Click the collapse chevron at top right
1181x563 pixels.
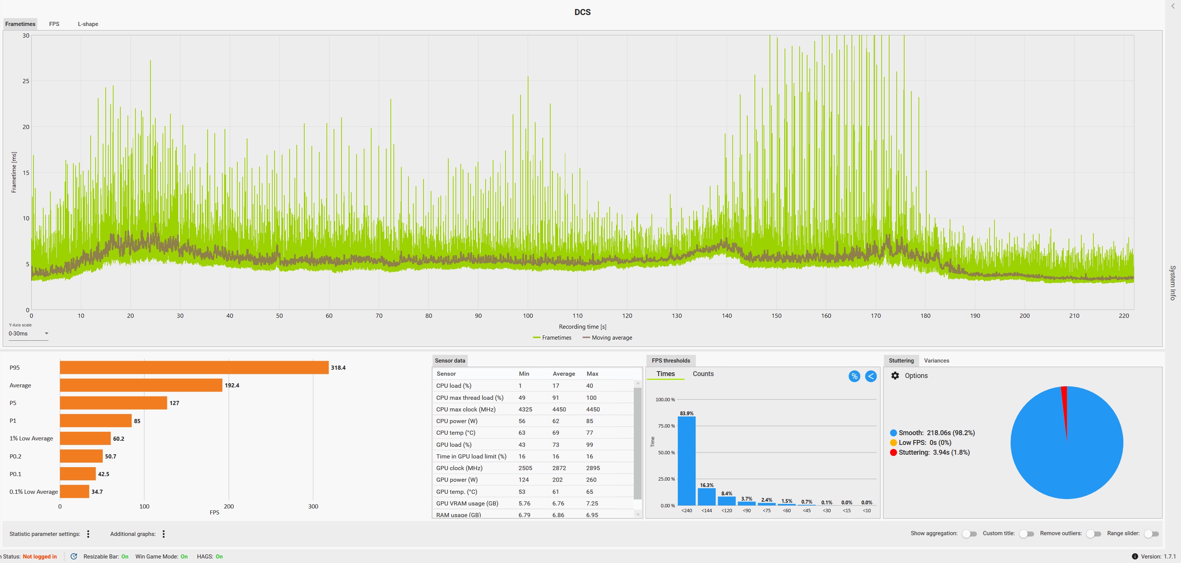[1173, 6]
